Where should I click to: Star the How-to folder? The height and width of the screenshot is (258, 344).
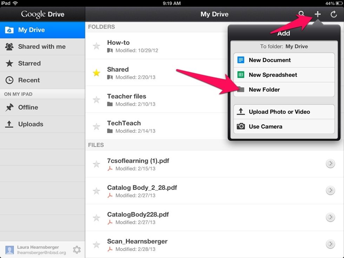96,46
